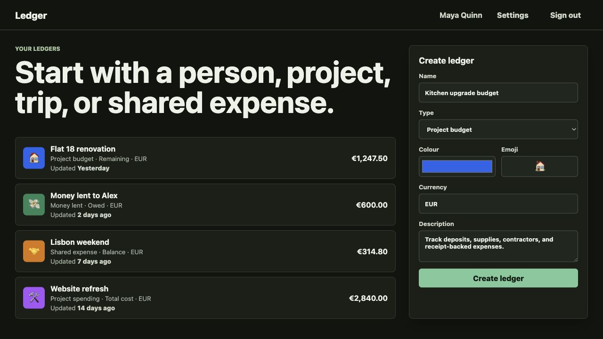Image resolution: width=603 pixels, height=339 pixels.
Task: Click the 'Updated 14 days ago' timestamp
Action: pos(82,308)
